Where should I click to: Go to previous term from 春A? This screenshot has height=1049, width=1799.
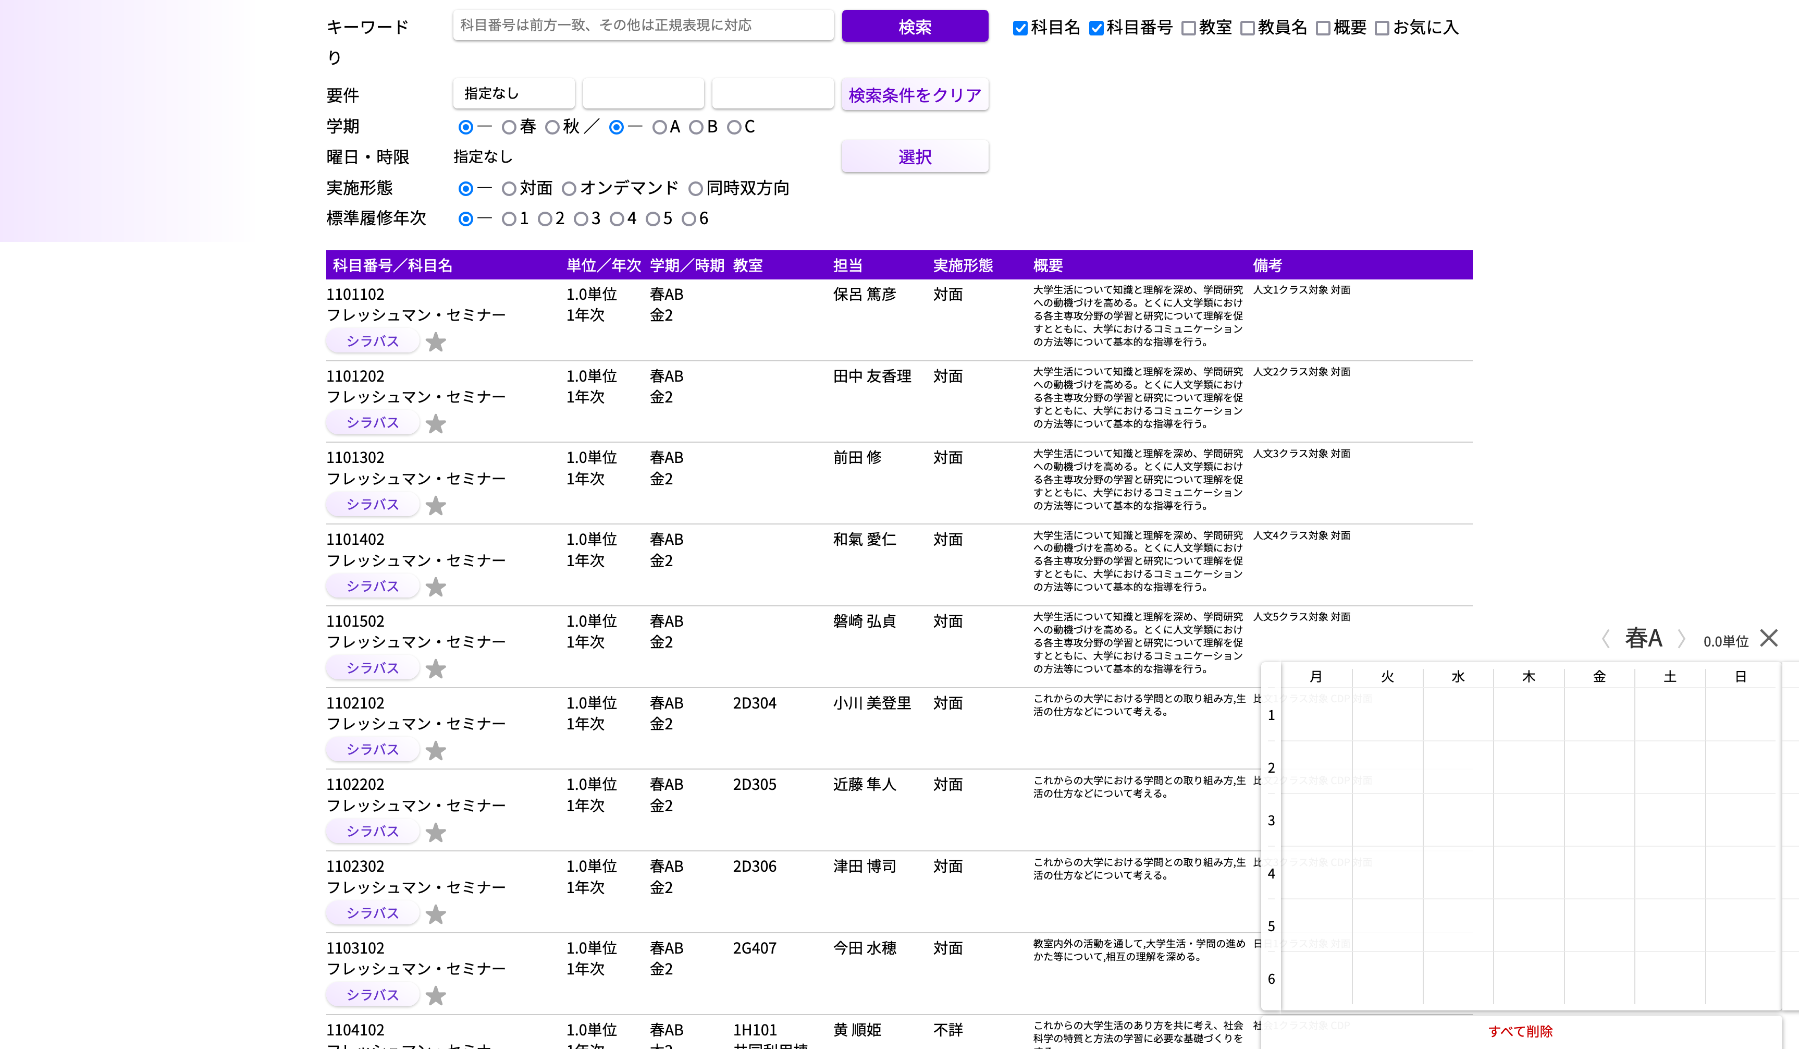(x=1606, y=638)
